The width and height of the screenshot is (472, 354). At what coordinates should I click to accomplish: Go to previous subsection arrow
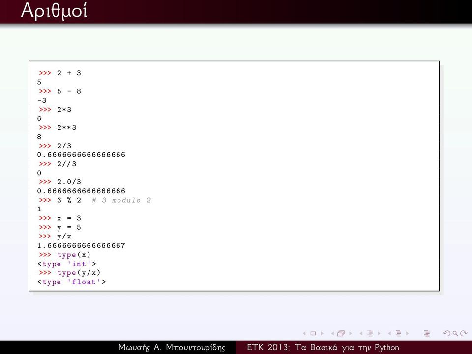pos(361,333)
